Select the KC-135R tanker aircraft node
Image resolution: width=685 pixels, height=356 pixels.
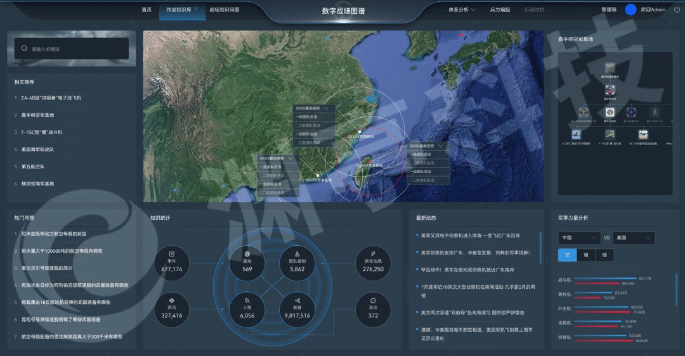click(x=643, y=134)
